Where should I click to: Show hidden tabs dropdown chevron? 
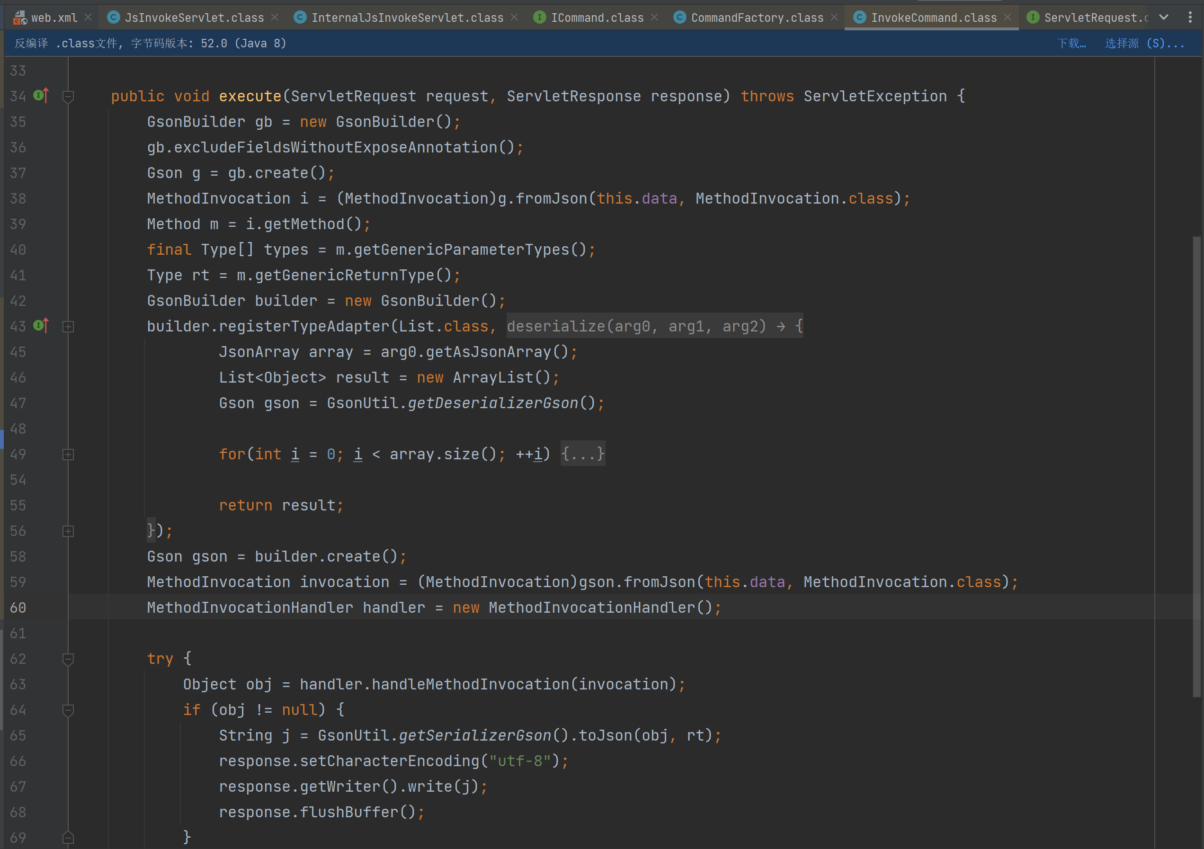pos(1164,18)
